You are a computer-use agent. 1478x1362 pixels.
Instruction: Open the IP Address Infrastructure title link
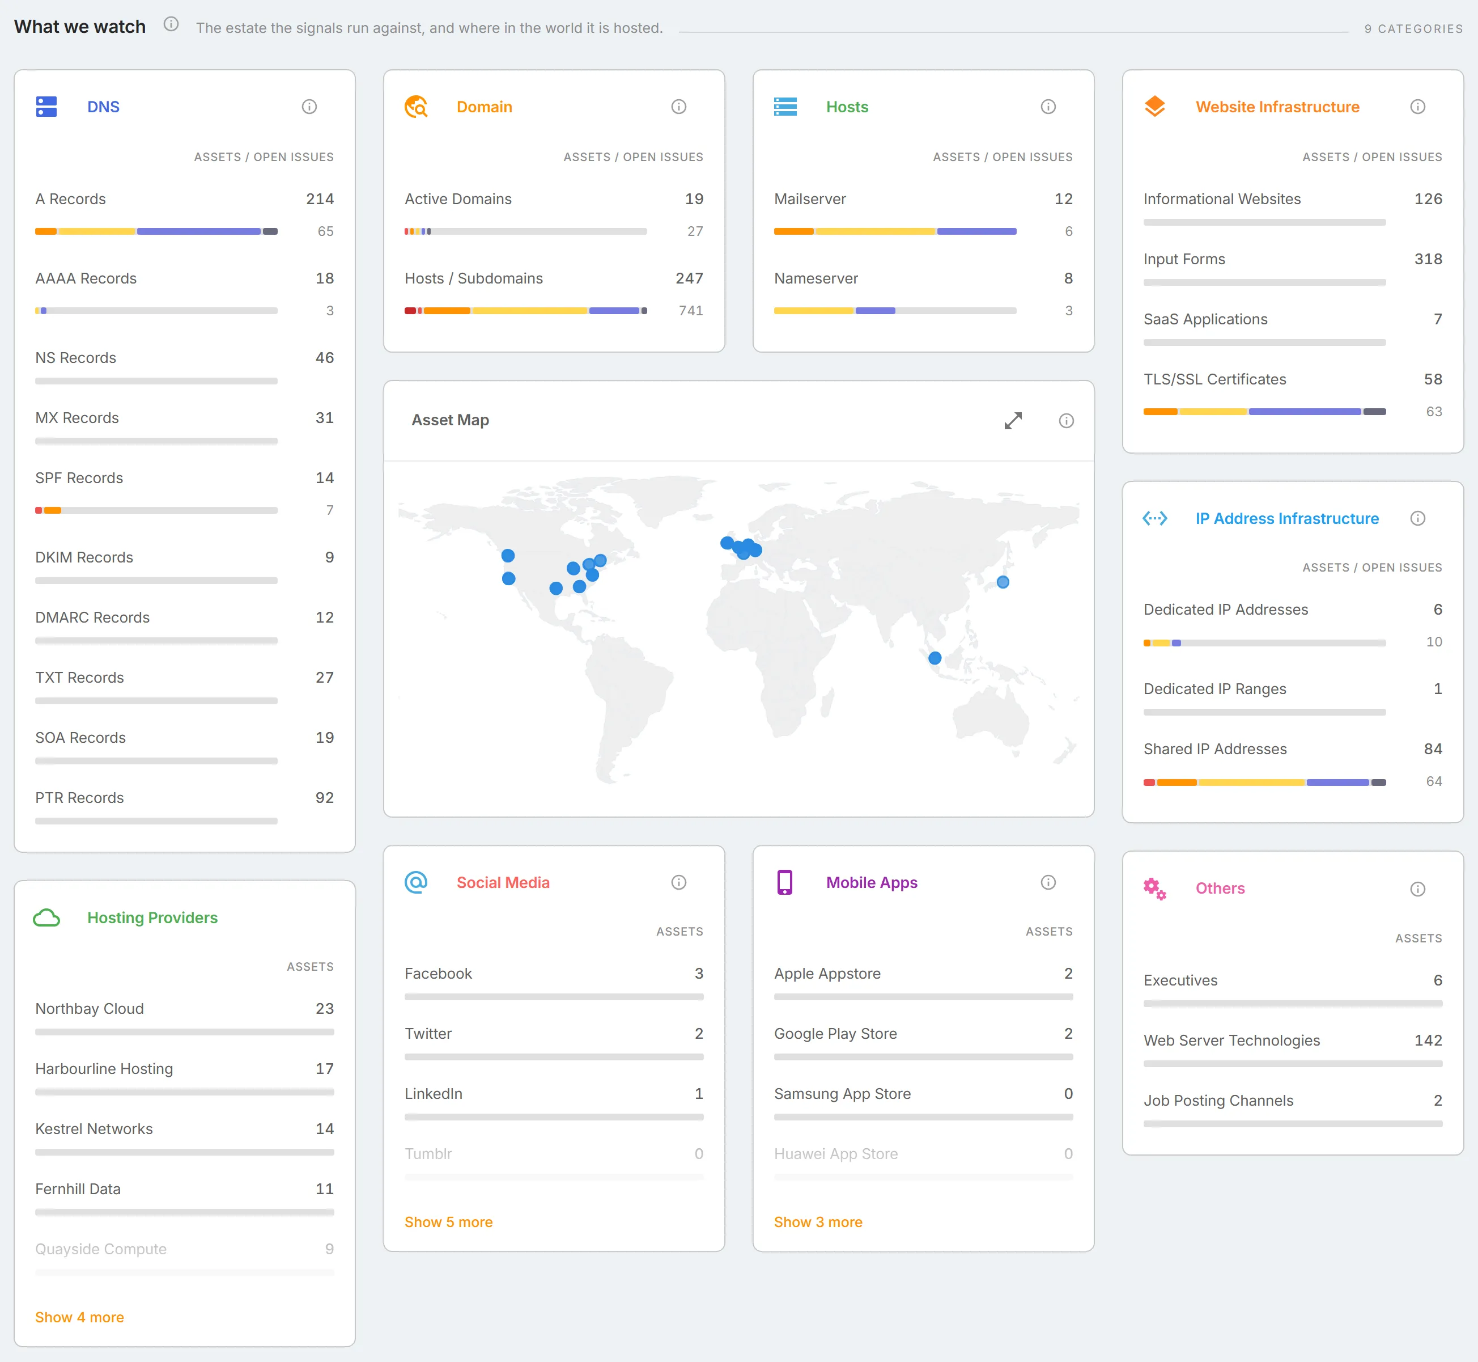[x=1287, y=519]
